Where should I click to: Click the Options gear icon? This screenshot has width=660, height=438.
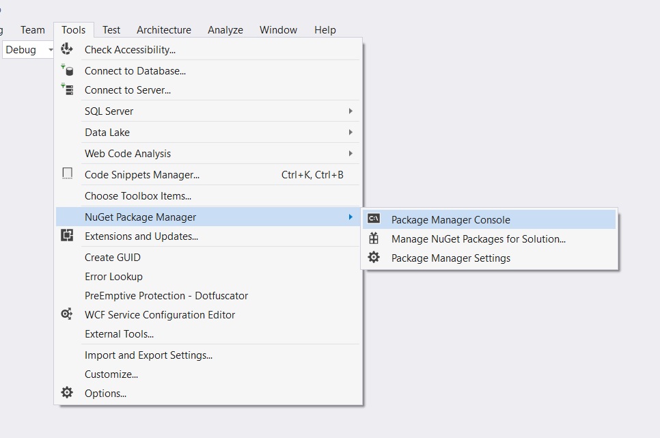(x=66, y=392)
